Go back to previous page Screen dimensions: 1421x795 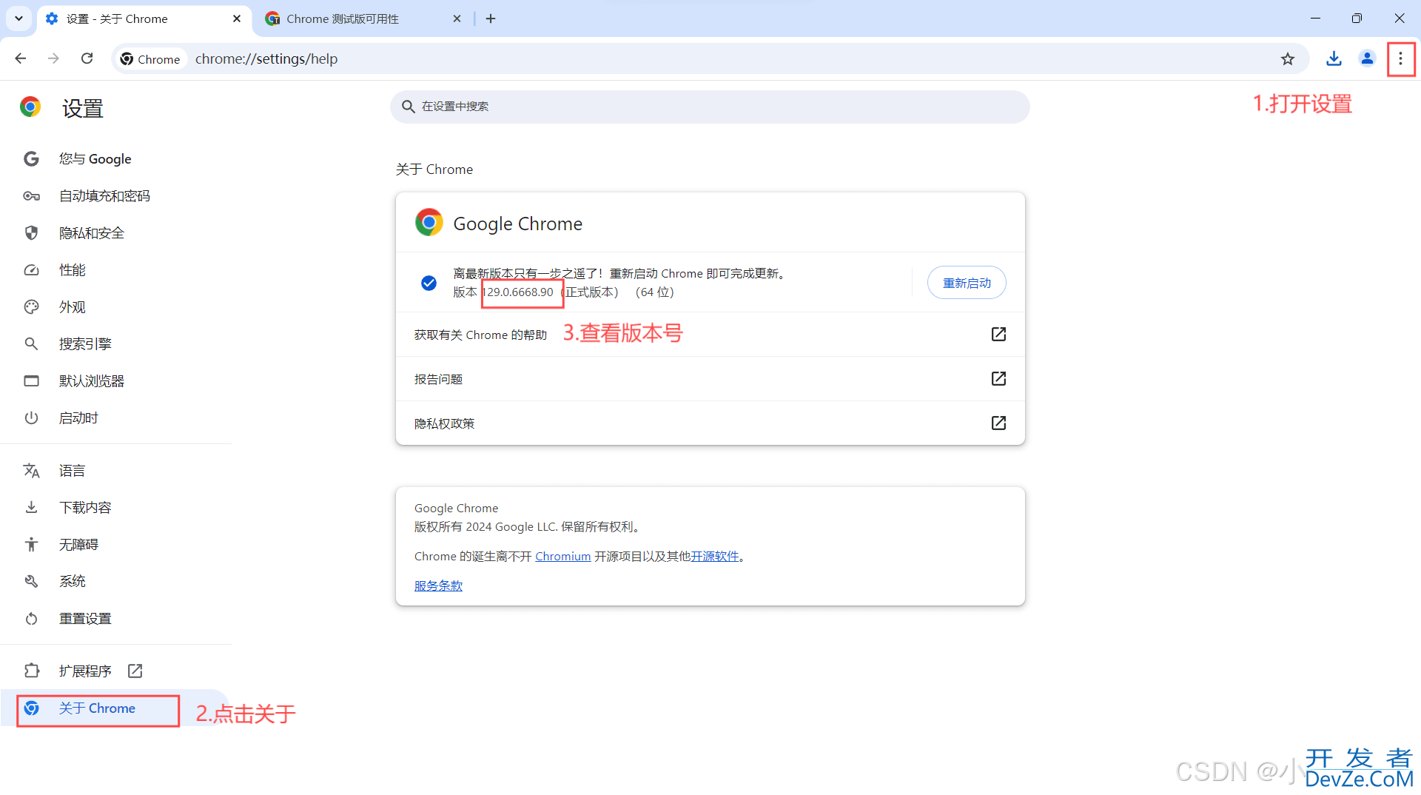(x=21, y=58)
